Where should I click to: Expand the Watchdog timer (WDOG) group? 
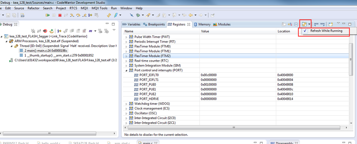pyautogui.click(x=127, y=104)
